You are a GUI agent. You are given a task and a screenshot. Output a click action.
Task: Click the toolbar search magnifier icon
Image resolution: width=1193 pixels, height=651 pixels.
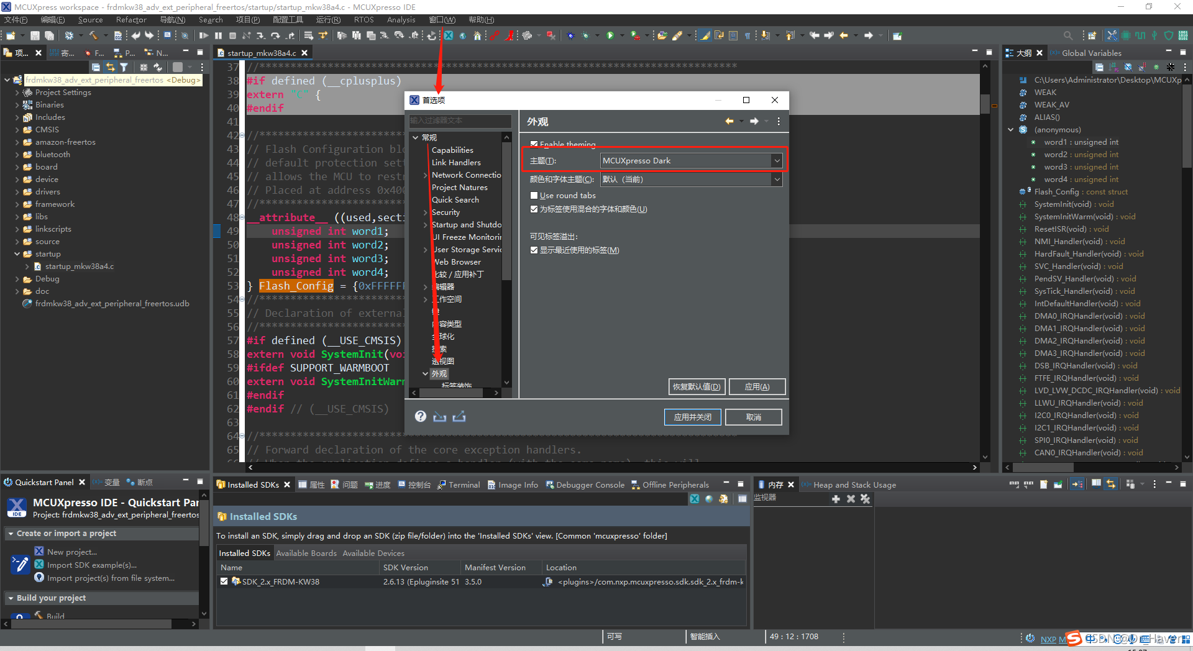click(x=1067, y=35)
